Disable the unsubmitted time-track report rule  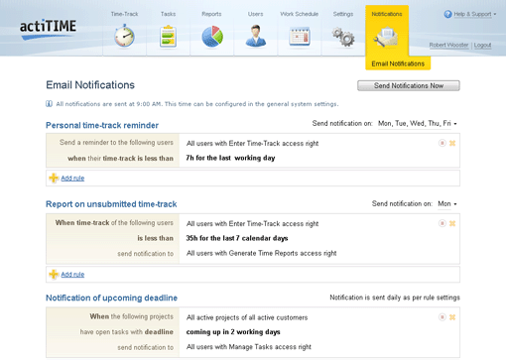(443, 223)
